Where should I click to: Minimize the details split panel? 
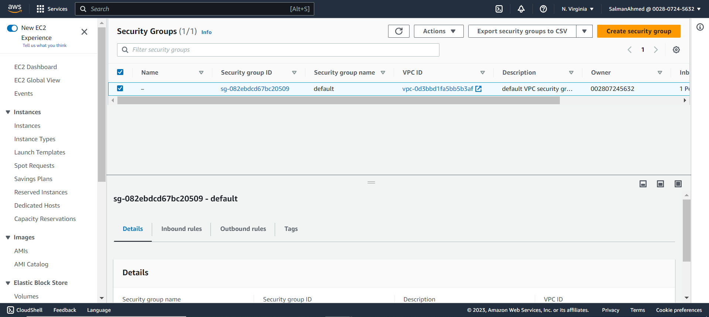tap(643, 184)
